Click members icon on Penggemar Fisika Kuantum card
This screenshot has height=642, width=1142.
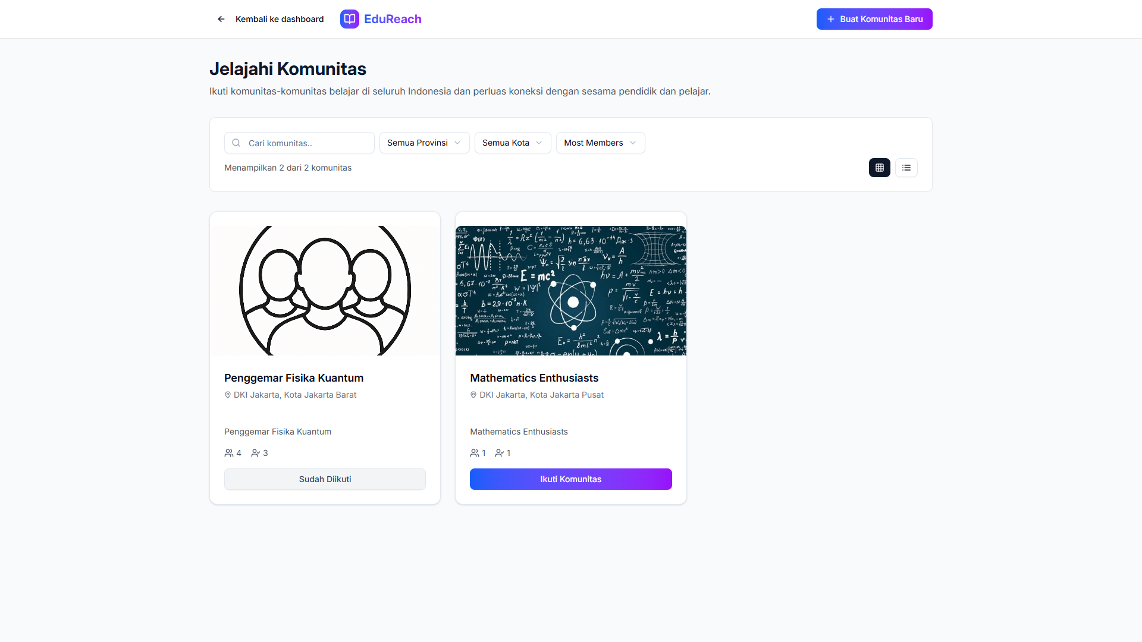coord(229,454)
